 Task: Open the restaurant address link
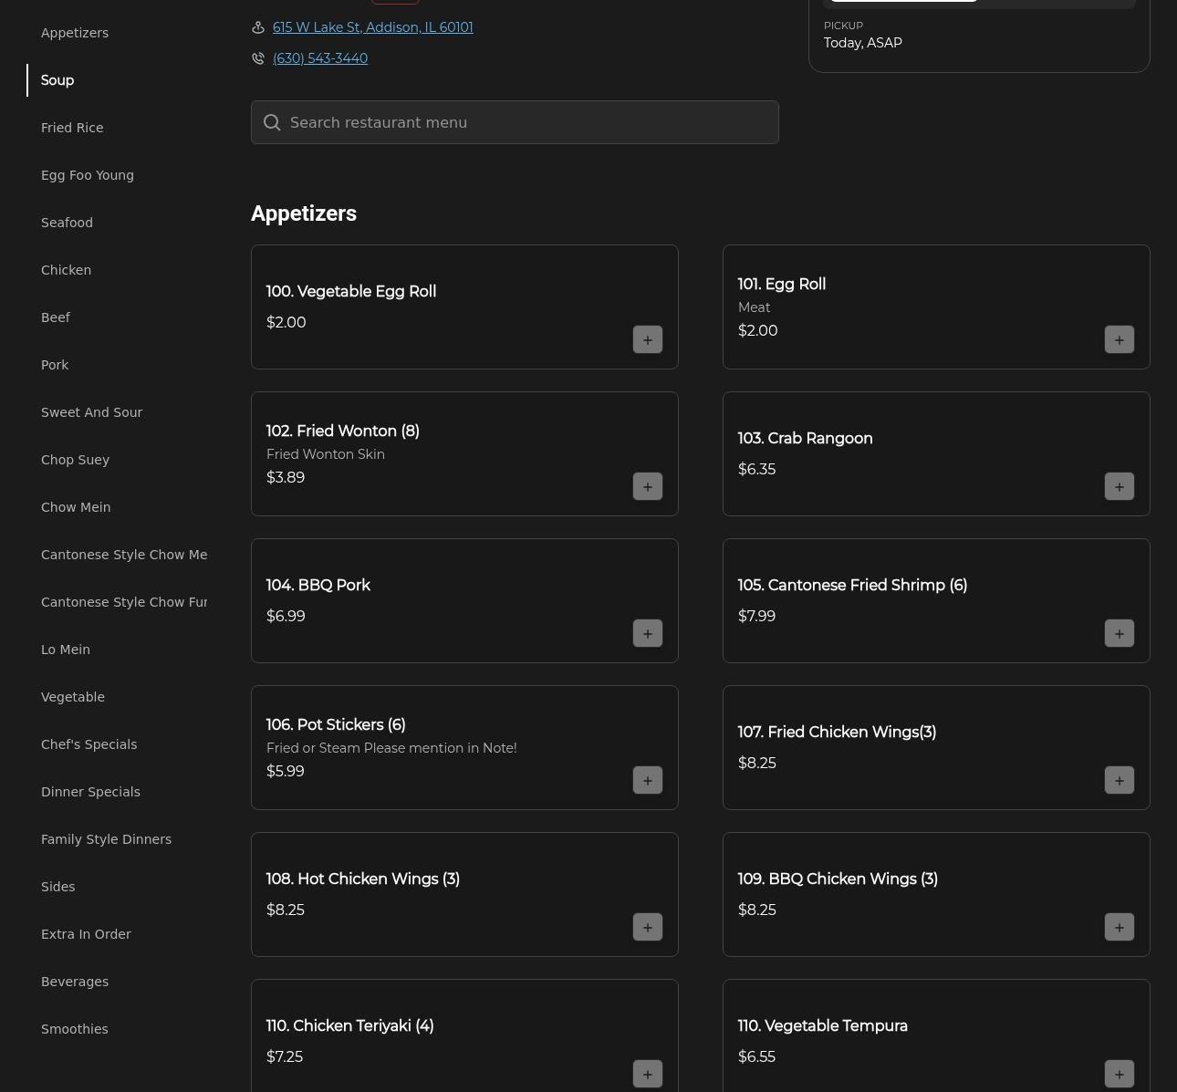coord(372,27)
